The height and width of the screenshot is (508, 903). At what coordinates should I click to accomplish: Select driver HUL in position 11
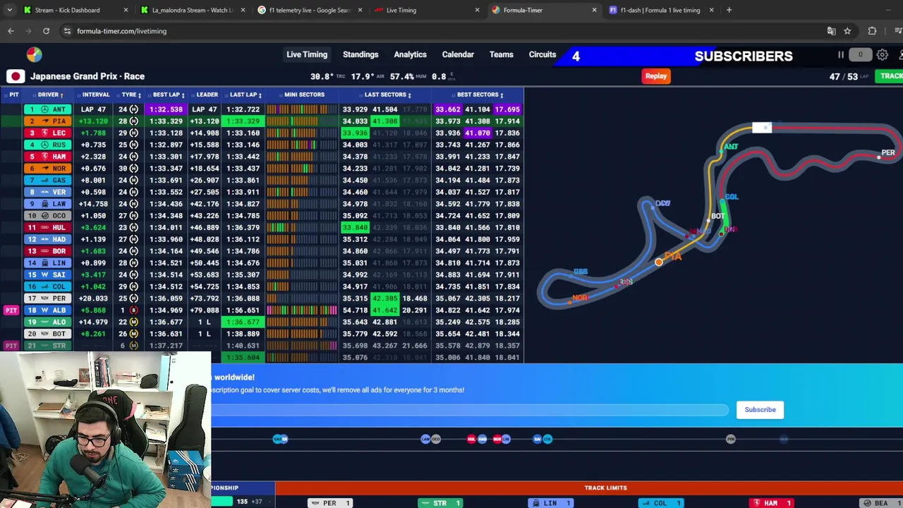click(47, 227)
